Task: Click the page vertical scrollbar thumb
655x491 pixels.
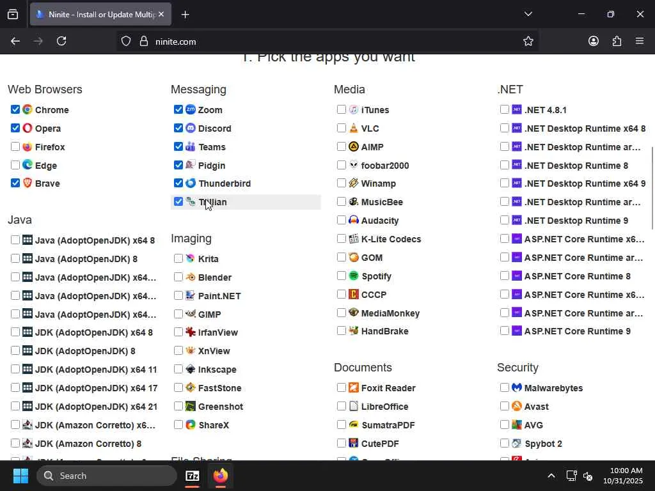Action: point(652,187)
